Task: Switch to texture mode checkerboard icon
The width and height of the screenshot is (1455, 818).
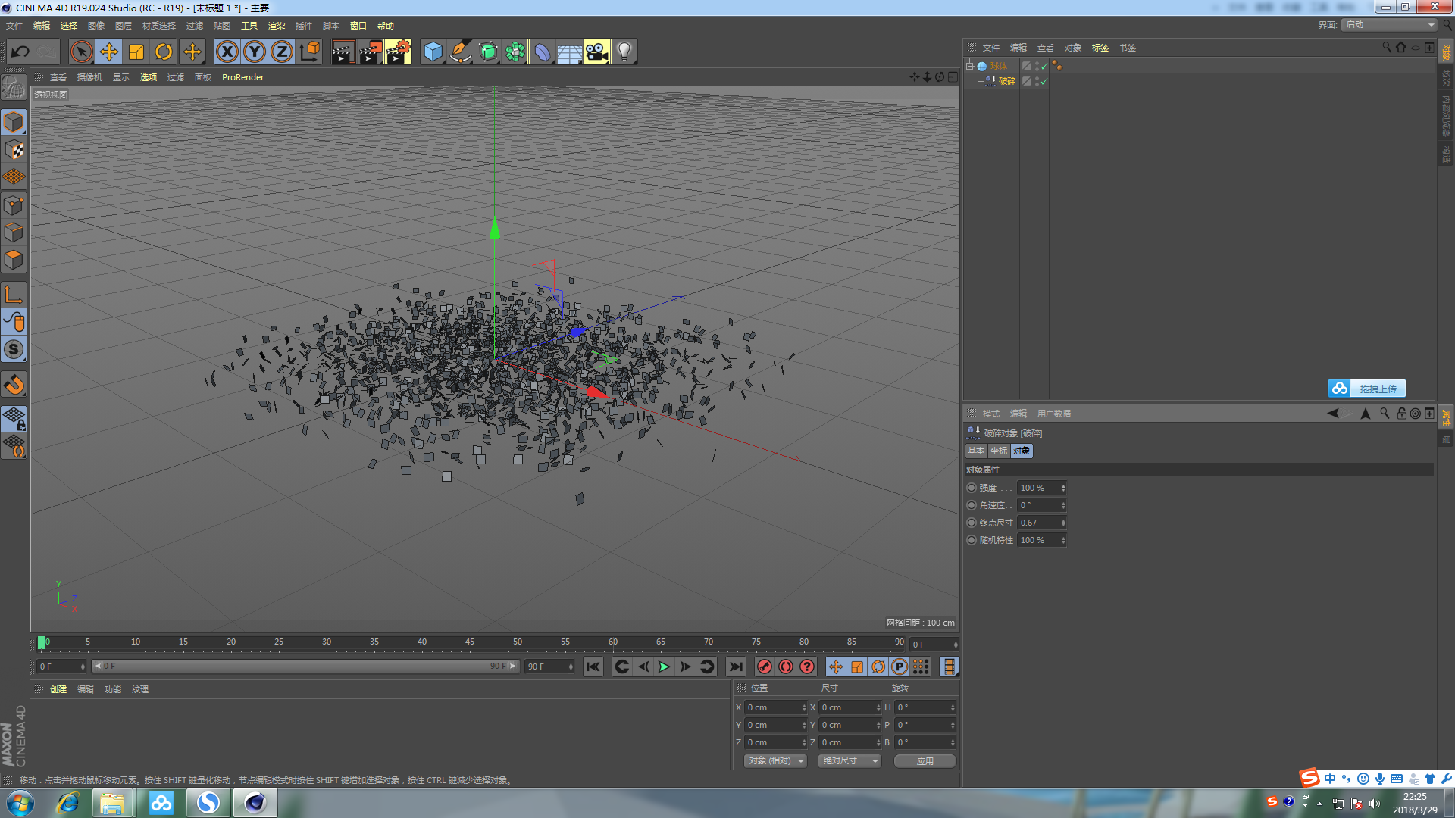Action: [14, 150]
